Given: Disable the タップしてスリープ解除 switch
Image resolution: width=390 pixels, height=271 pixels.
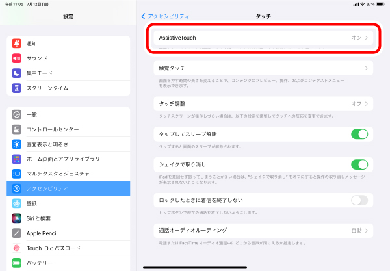Looking at the screenshot, I should [x=359, y=134].
